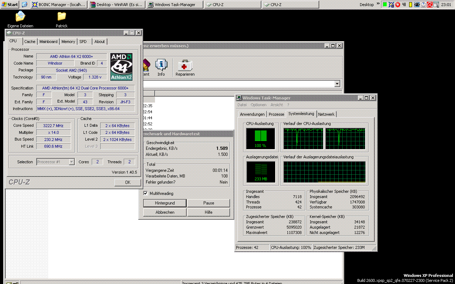Open the Patrick folder on the desktop

[61, 16]
